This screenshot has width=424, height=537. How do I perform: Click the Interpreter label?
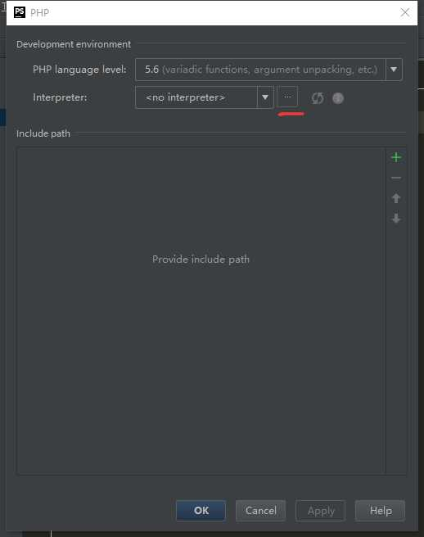tap(60, 97)
